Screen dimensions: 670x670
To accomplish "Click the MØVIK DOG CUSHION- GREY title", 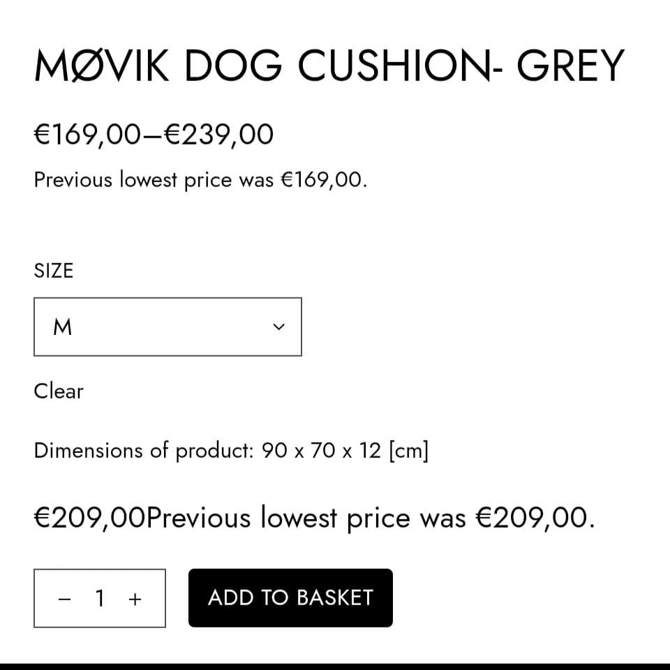I will (x=329, y=65).
